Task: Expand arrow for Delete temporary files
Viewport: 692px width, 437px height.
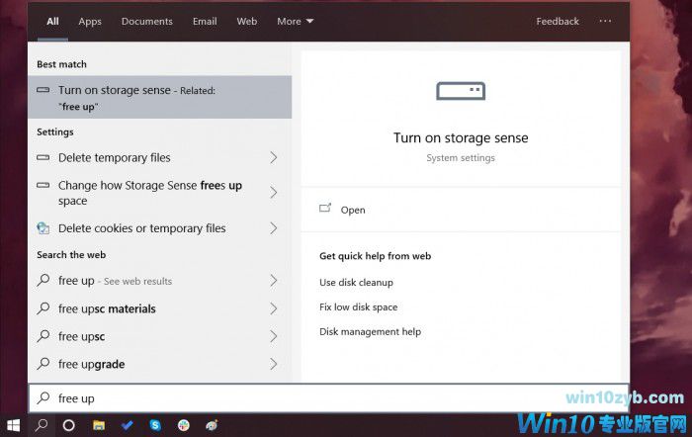Action: (x=274, y=157)
